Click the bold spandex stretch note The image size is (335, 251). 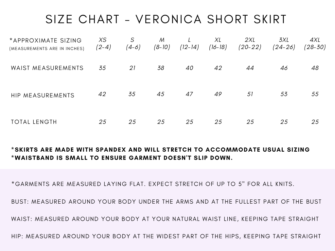click(160, 150)
